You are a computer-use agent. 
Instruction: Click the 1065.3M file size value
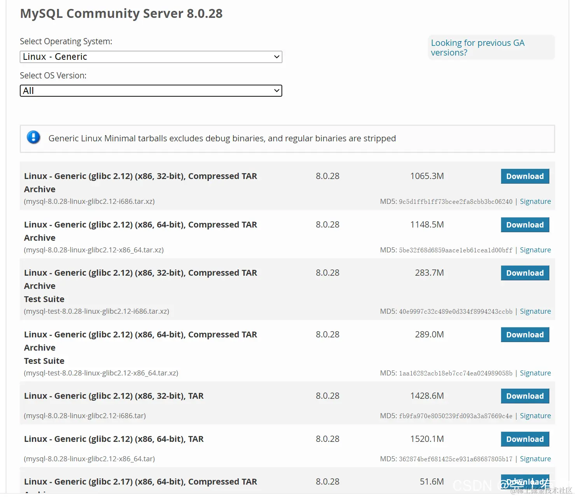(427, 176)
